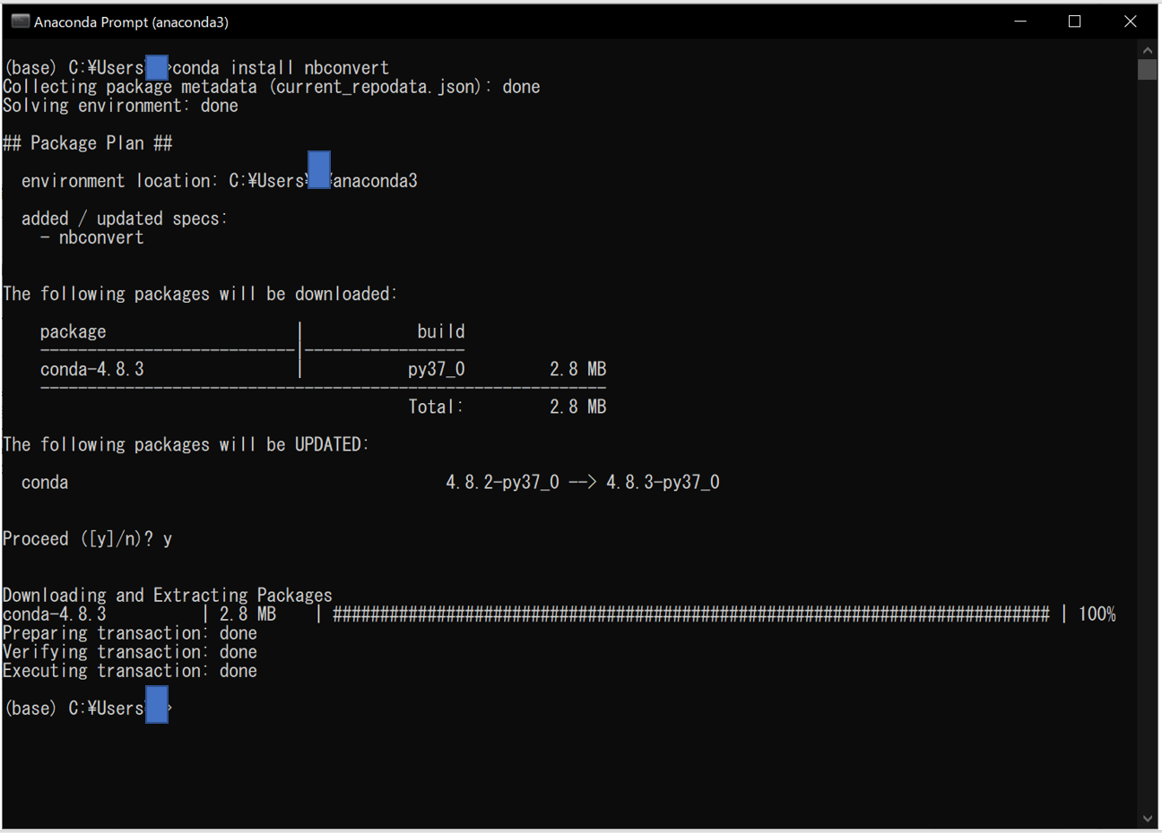Click the '- nbconvert' spec entry
Screen dimensions: 1162x833
92,237
